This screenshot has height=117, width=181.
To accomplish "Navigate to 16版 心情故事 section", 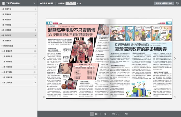I will click(x=18, y=82).
